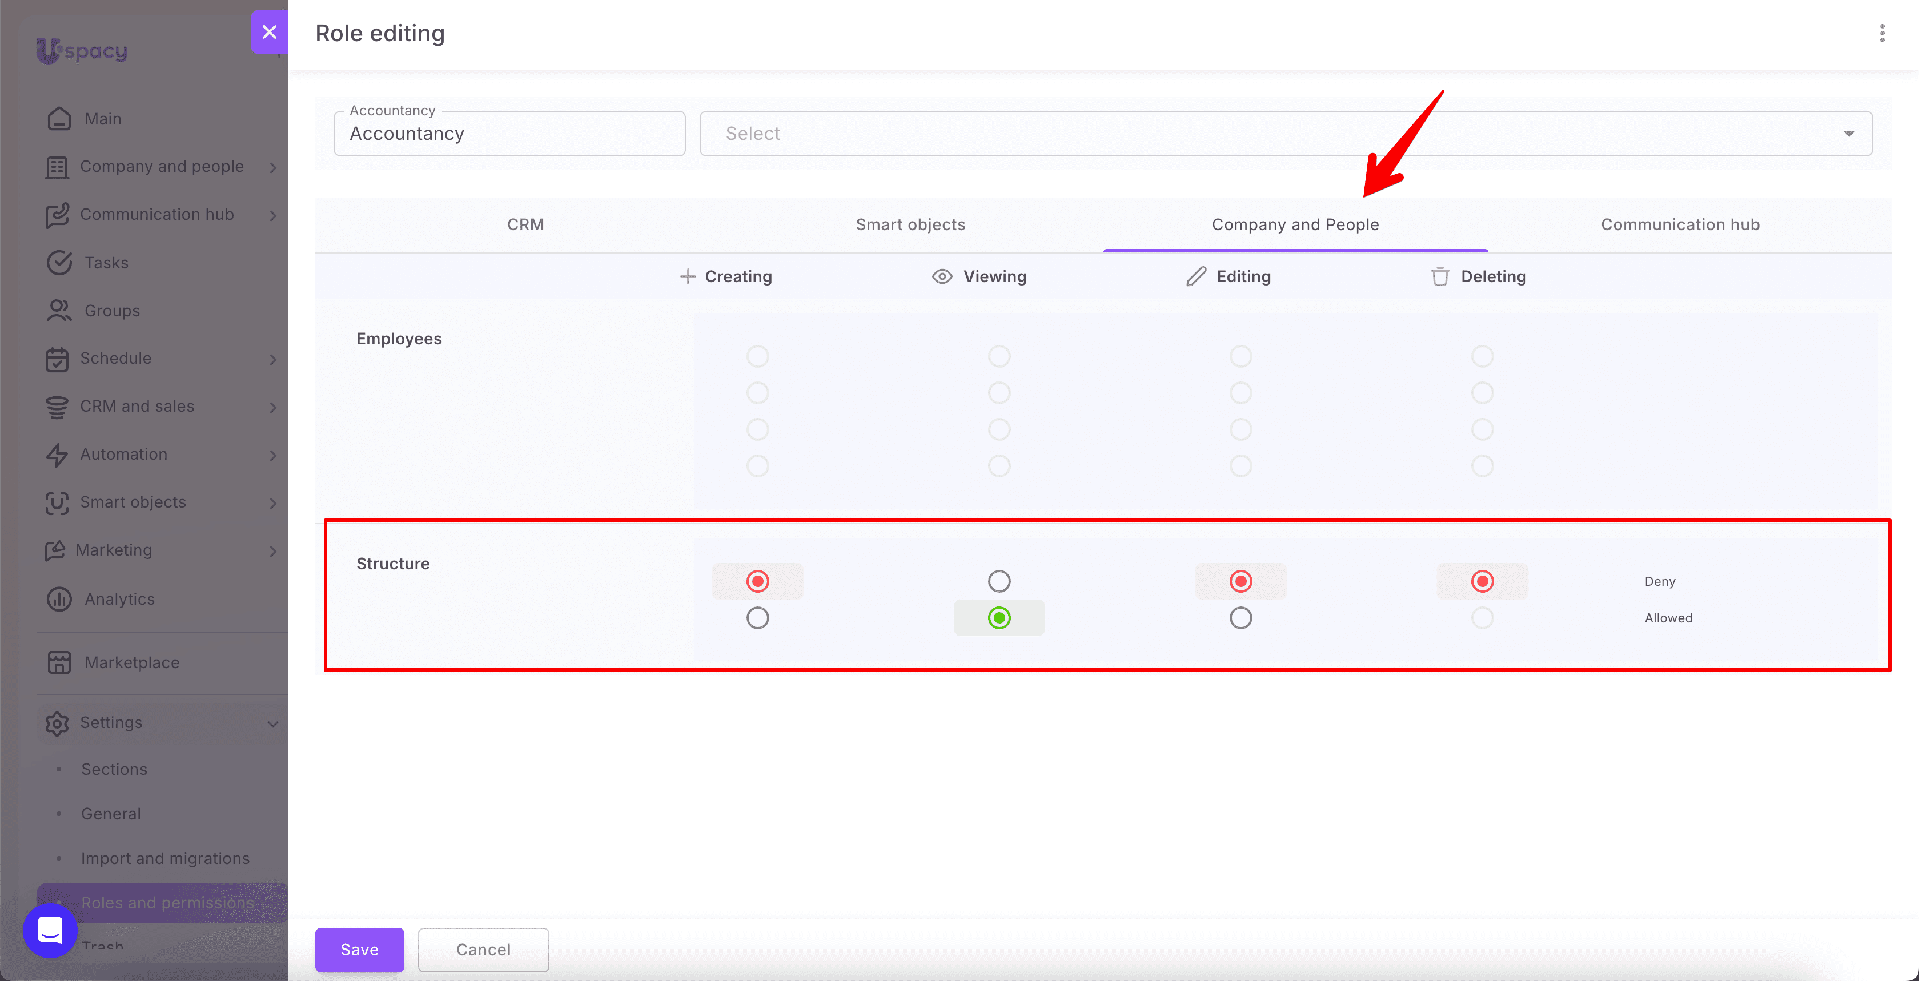The width and height of the screenshot is (1919, 981).
Task: Switch to the CRM tab
Action: [525, 224]
